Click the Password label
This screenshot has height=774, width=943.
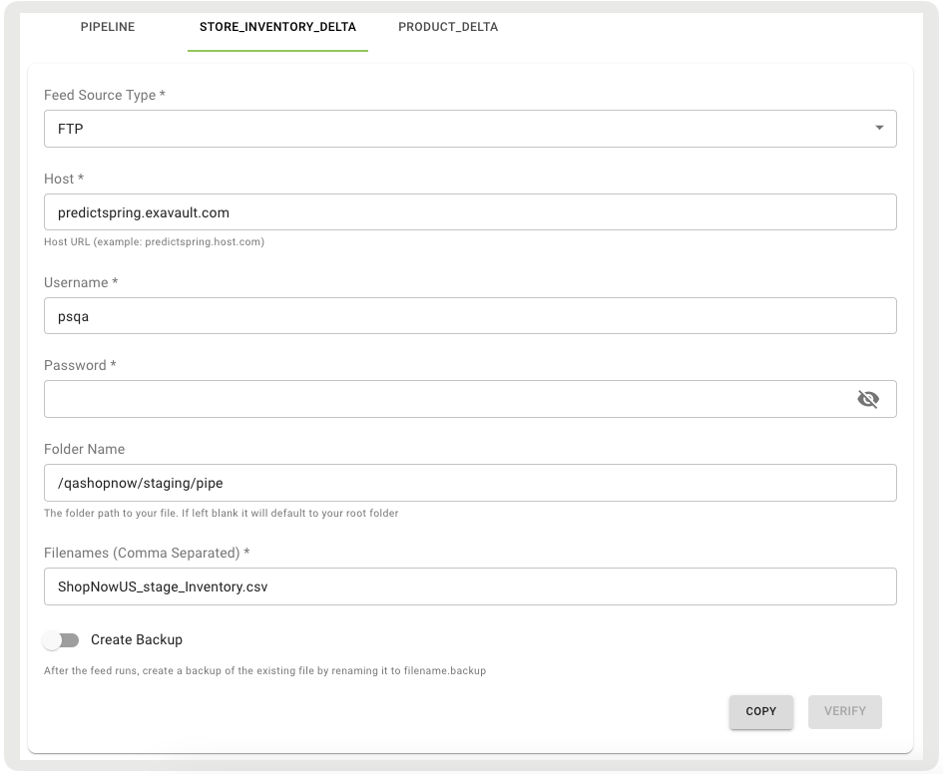(80, 365)
